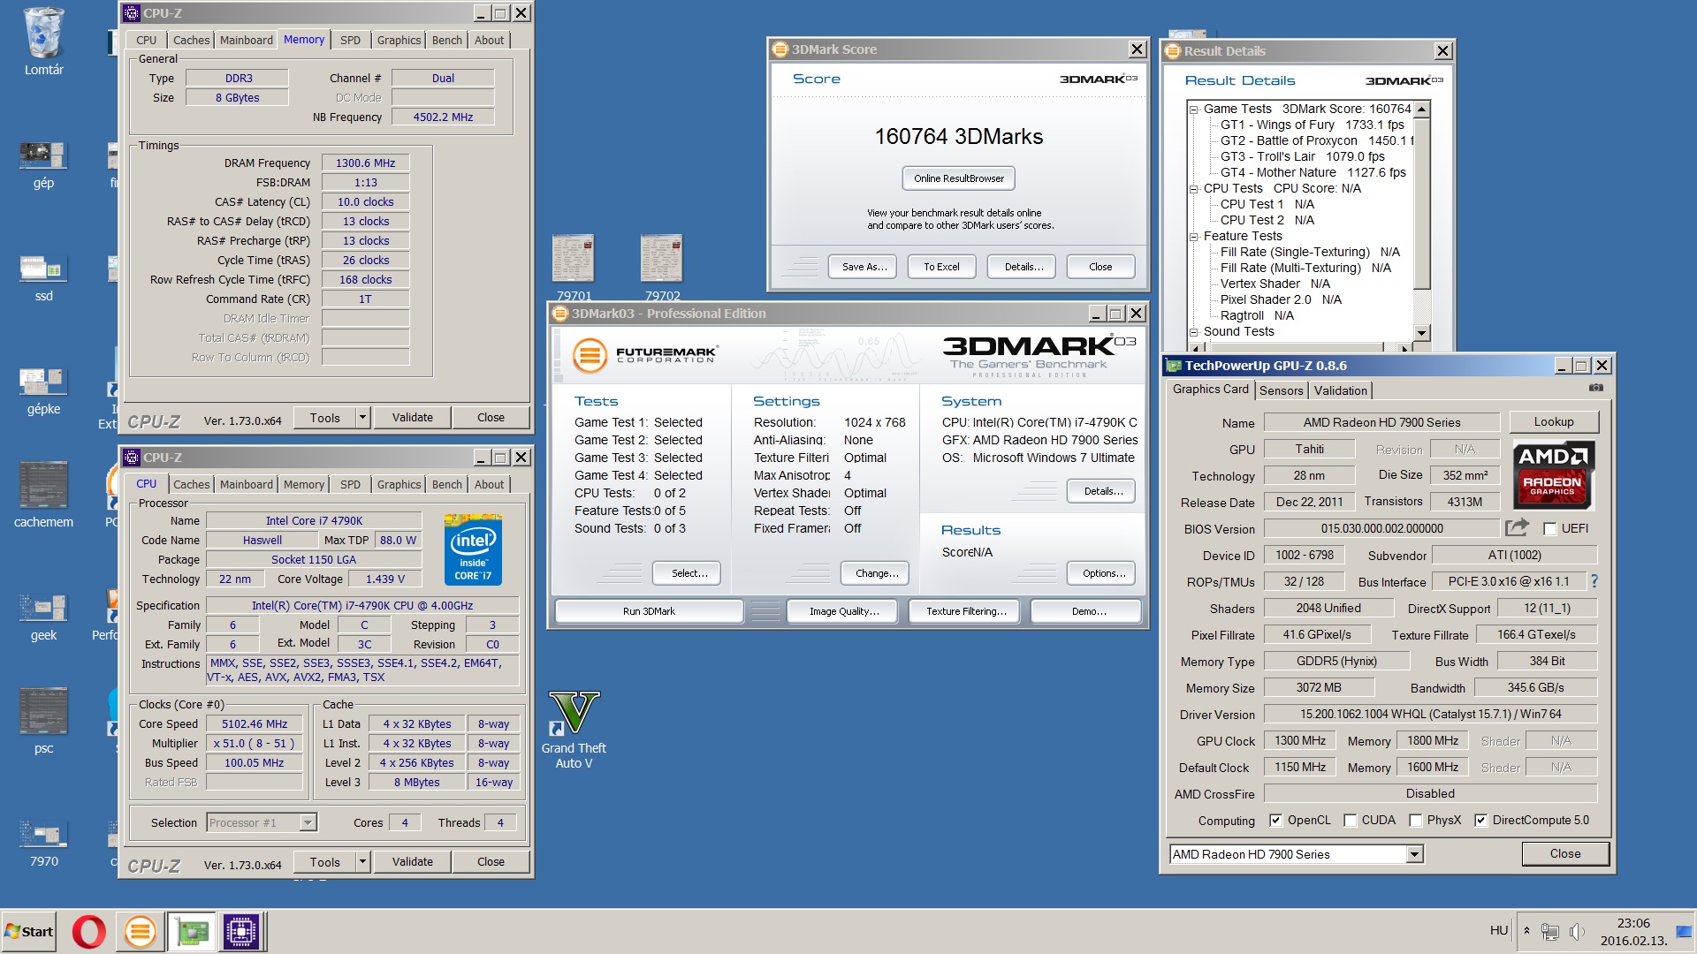Click the To Excel button
Image resolution: width=1697 pixels, height=954 pixels.
(941, 267)
